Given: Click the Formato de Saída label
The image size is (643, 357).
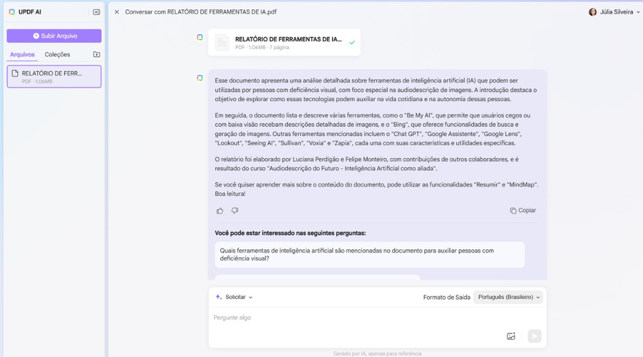Looking at the screenshot, I should pos(446,297).
